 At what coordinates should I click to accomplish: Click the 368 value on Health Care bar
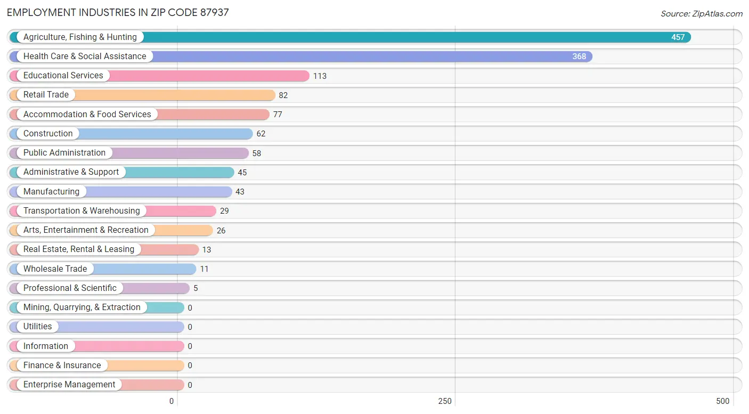[579, 56]
